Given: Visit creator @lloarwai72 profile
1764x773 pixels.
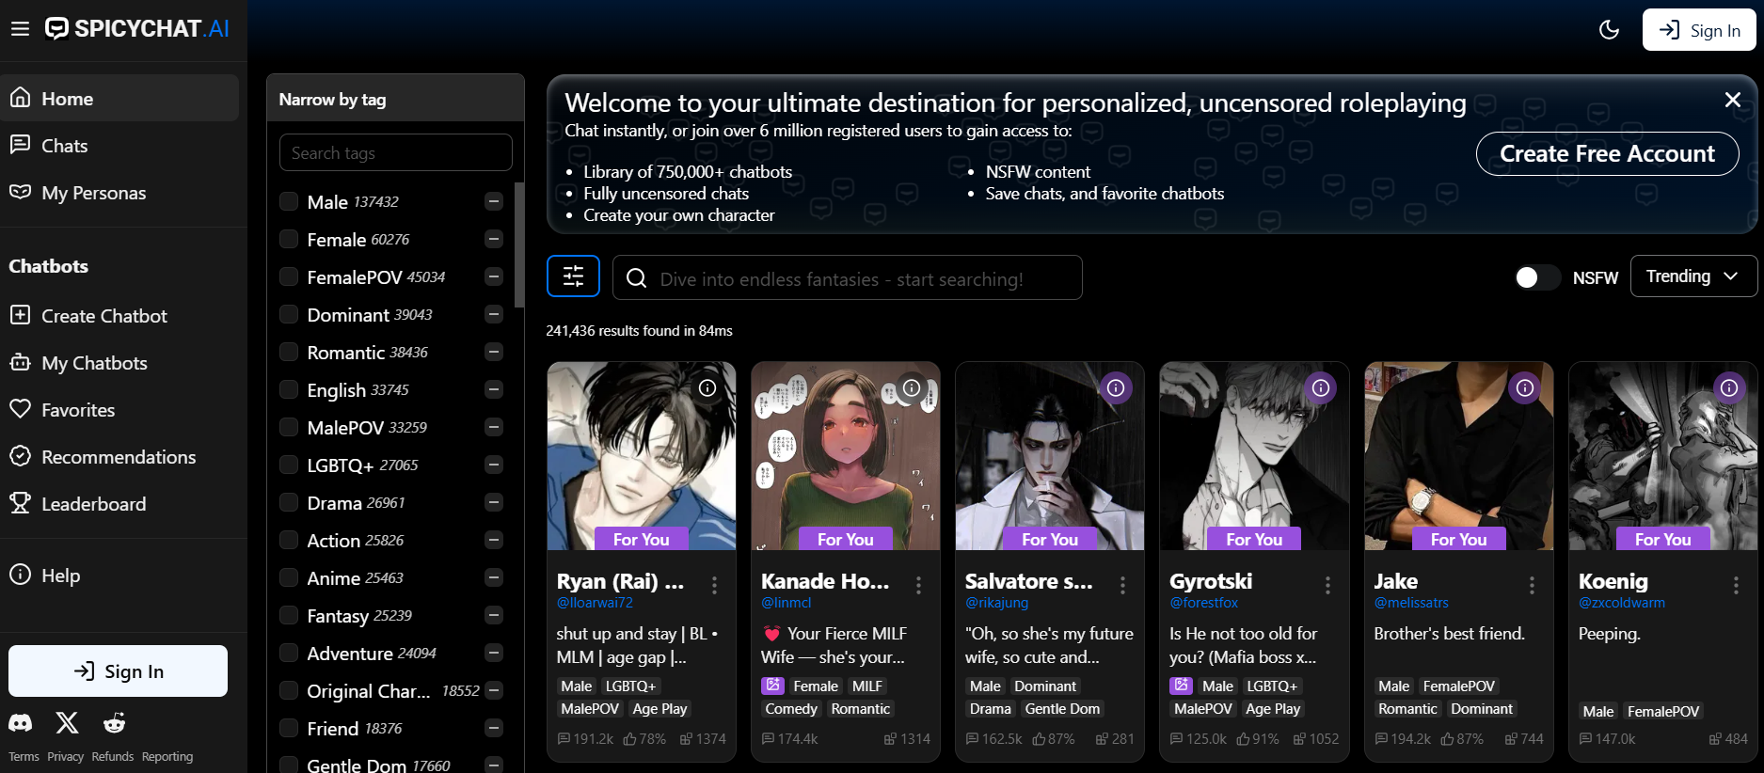Looking at the screenshot, I should tap(595, 603).
